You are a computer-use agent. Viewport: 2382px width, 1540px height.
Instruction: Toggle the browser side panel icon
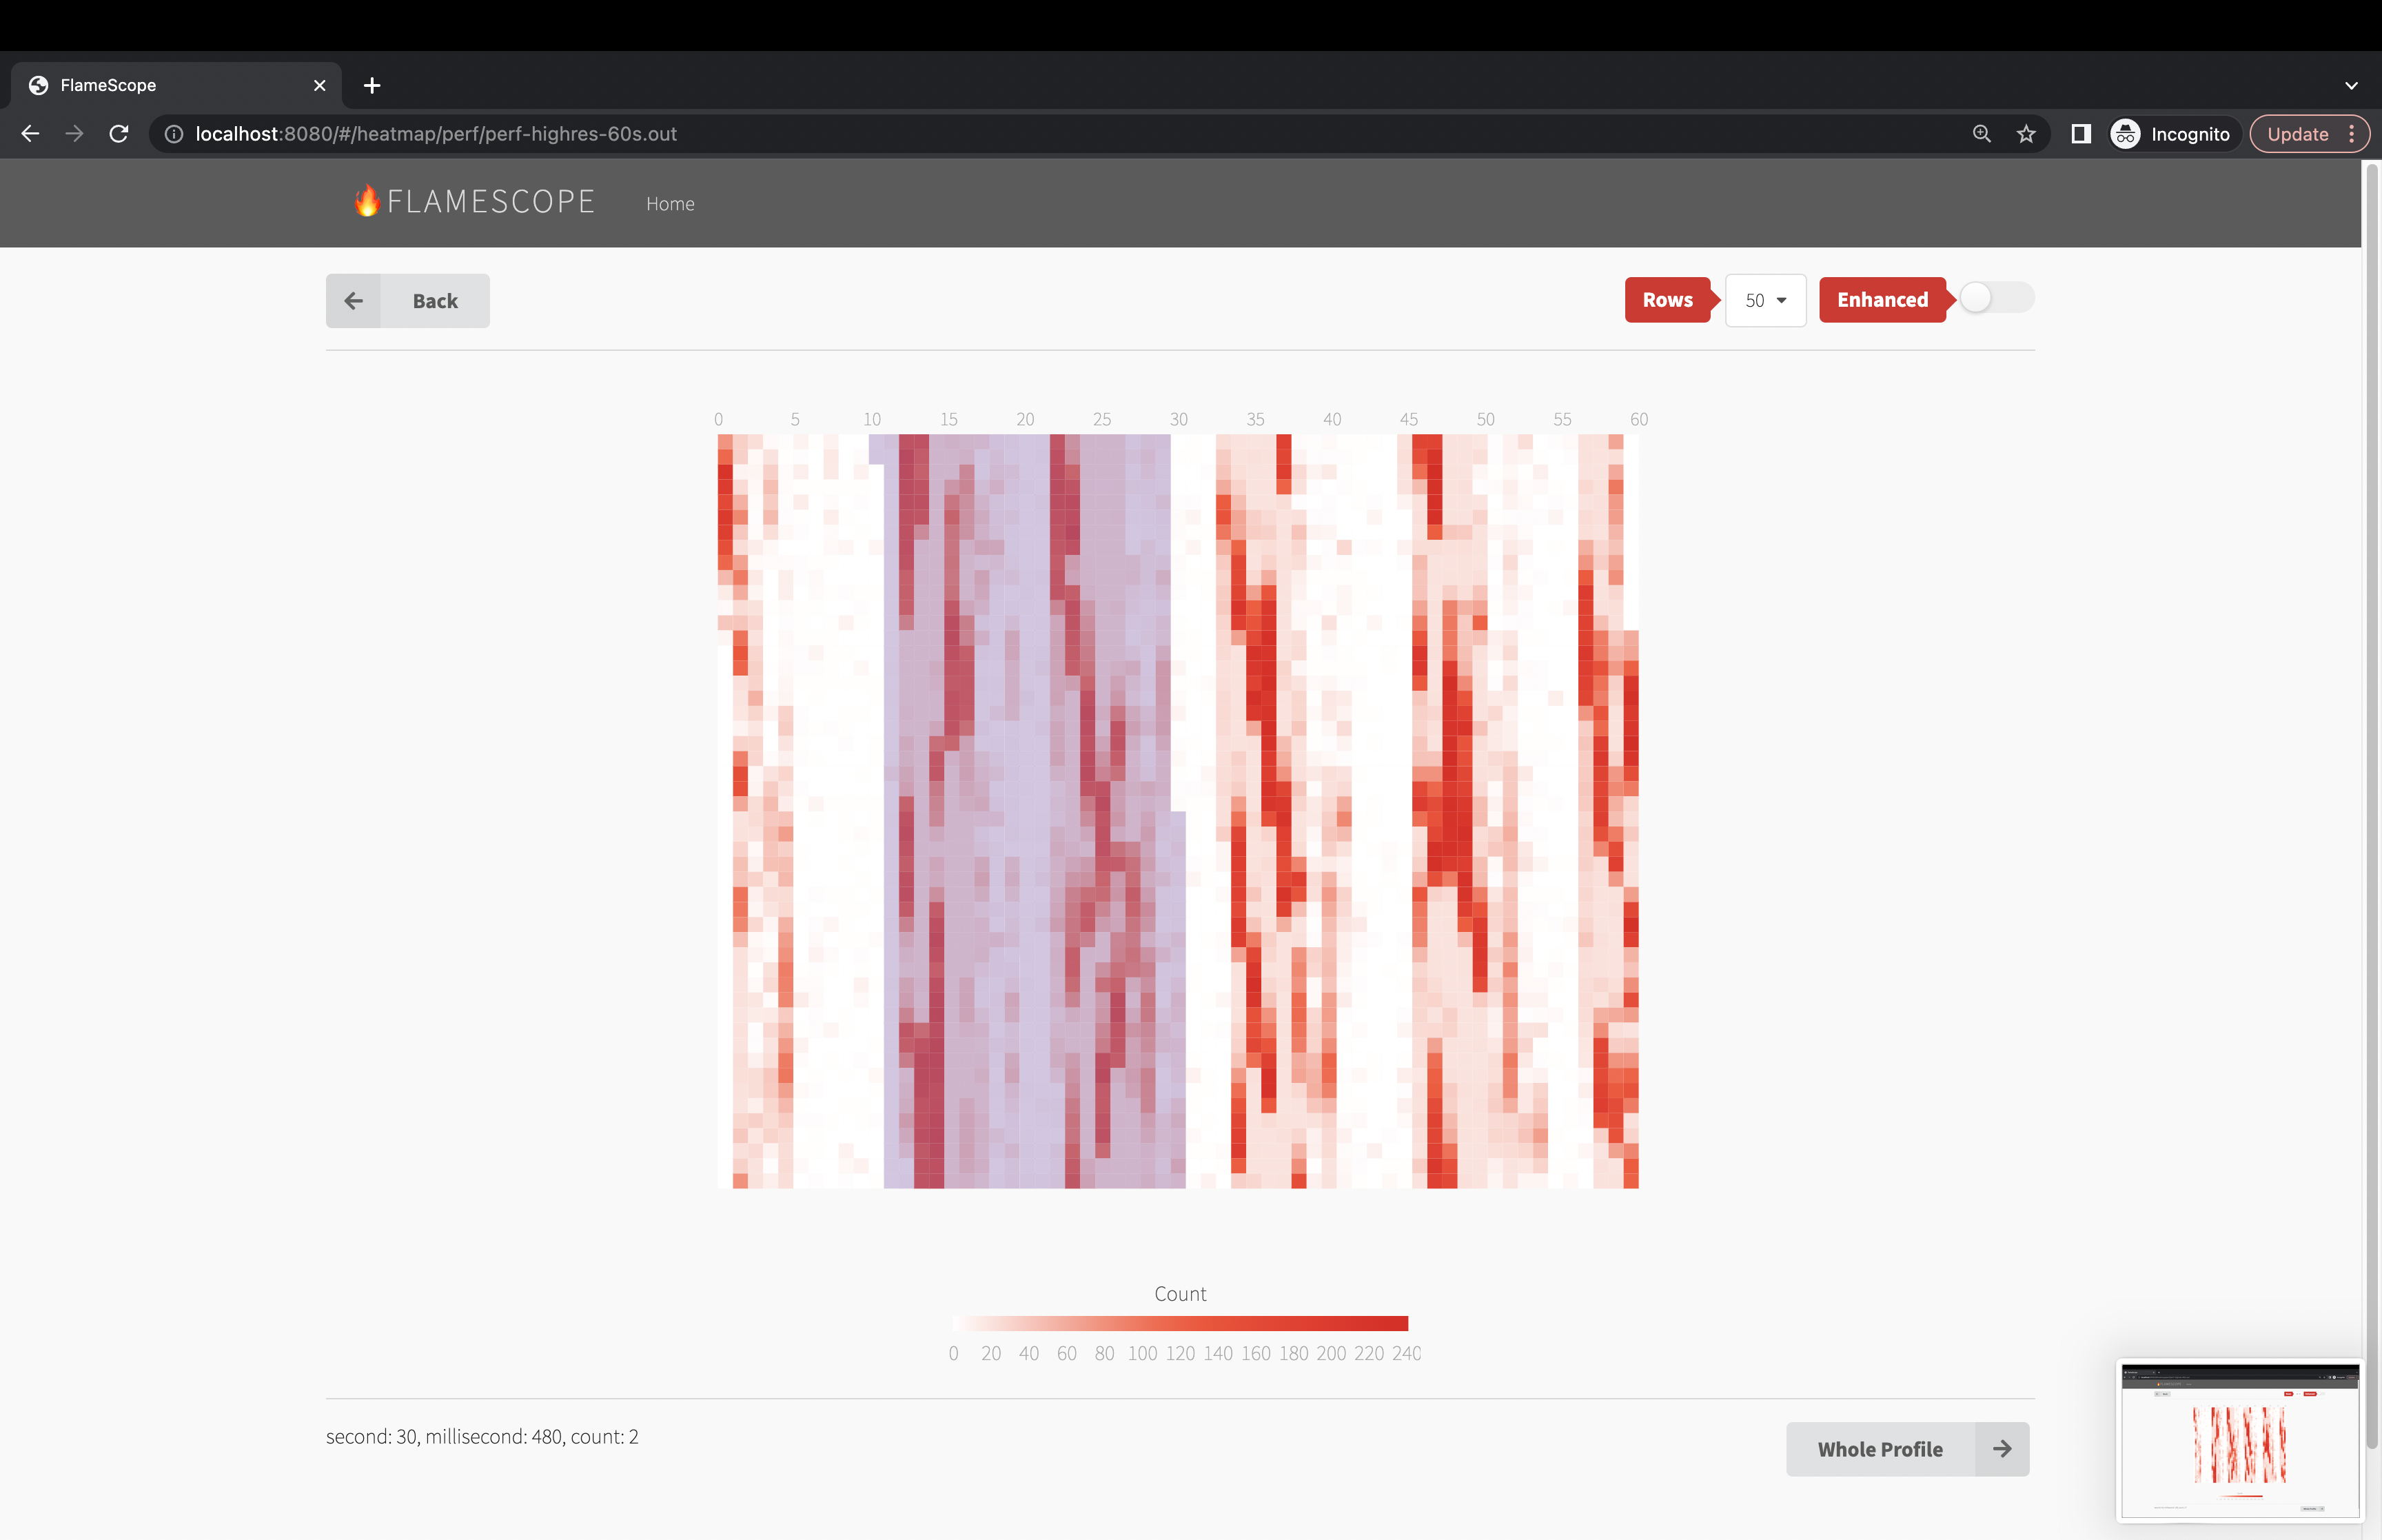click(2080, 134)
